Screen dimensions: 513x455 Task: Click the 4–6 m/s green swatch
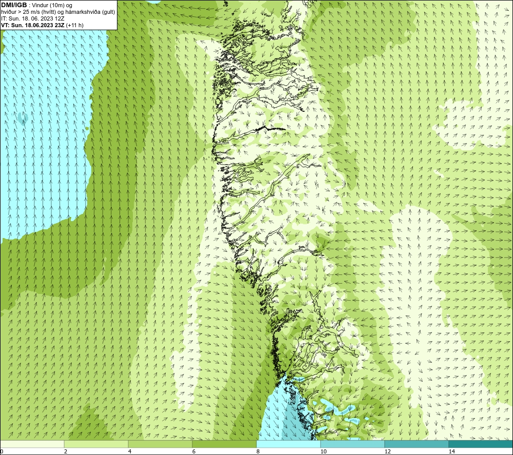[160, 444]
